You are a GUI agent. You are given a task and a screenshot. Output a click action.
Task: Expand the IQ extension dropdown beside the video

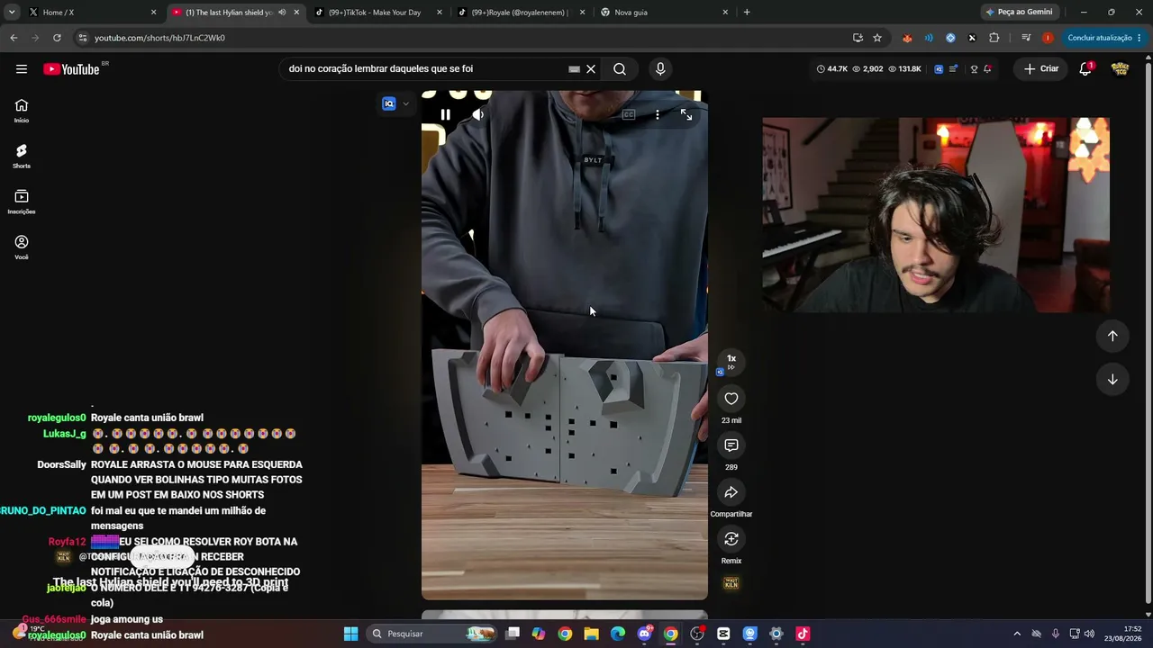(405, 103)
